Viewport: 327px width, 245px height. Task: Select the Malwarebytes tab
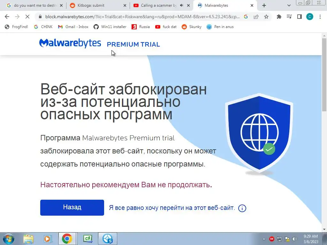pos(224,5)
